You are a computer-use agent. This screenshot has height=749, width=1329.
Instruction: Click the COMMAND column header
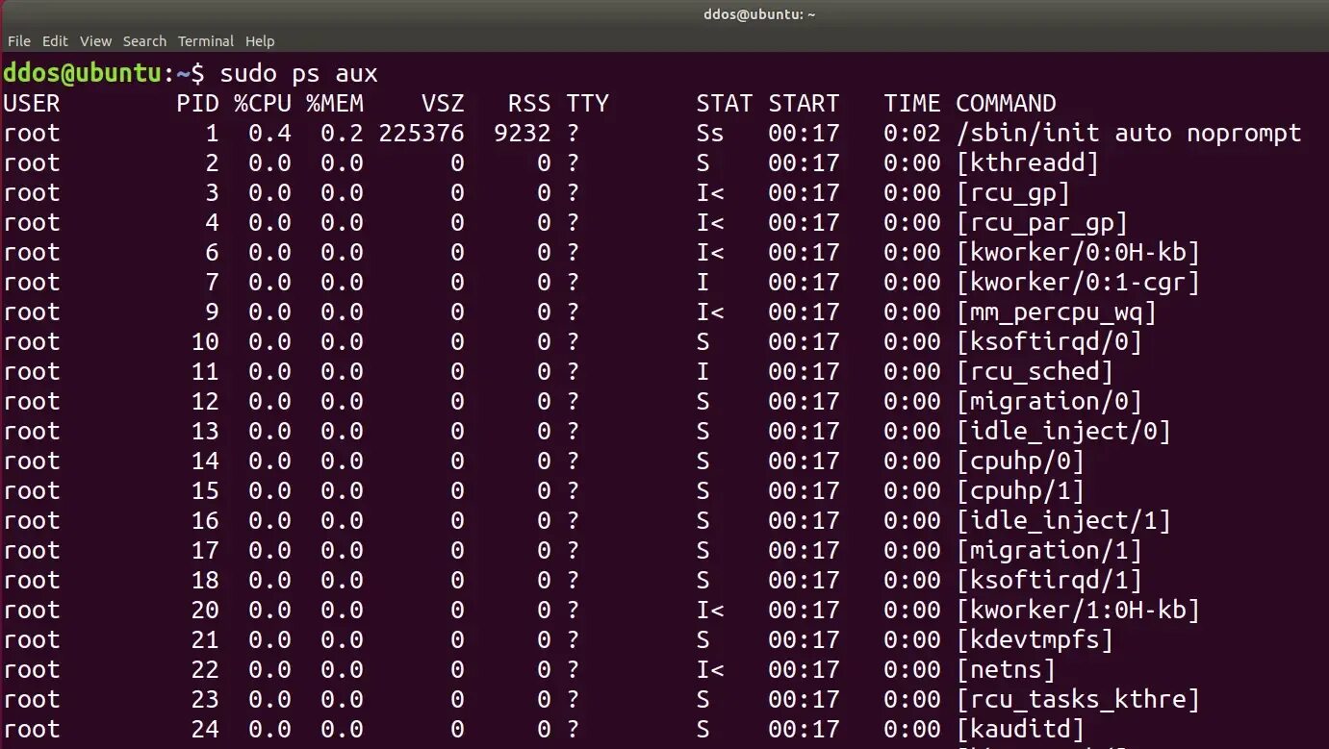[1006, 104]
